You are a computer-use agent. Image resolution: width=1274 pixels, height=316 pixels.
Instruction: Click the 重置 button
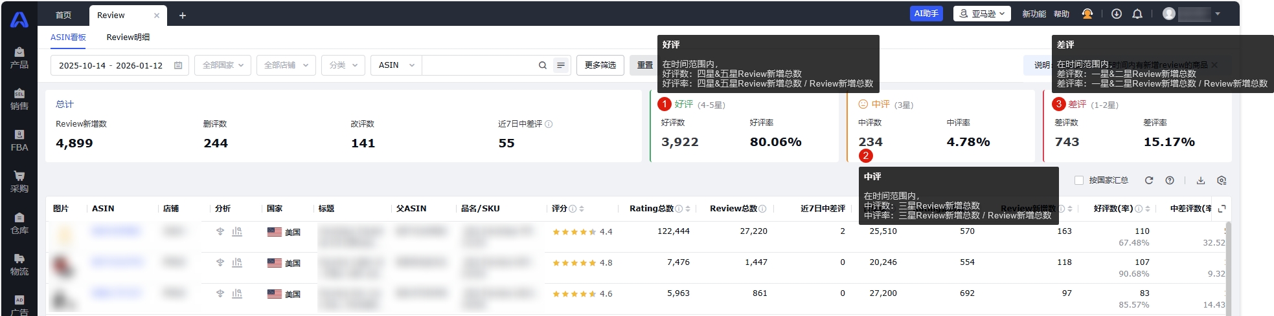point(645,65)
